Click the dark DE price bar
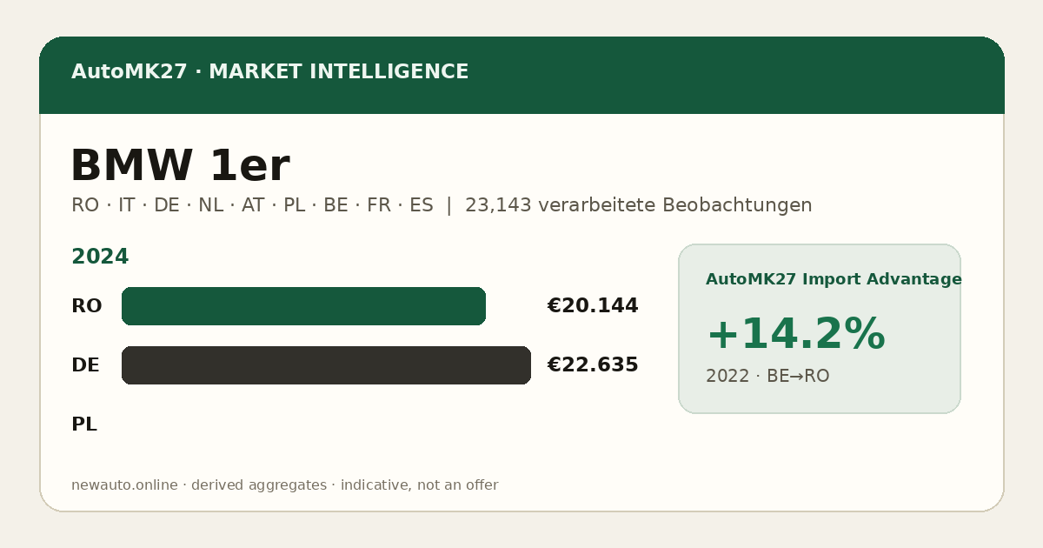1043x548 pixels. tap(326, 365)
